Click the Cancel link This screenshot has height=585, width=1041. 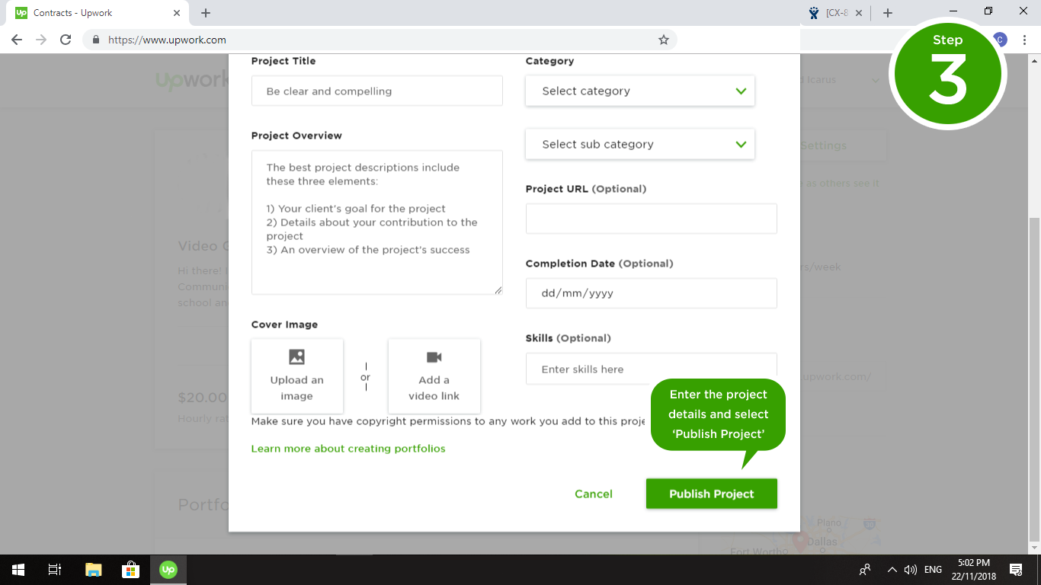pos(593,494)
